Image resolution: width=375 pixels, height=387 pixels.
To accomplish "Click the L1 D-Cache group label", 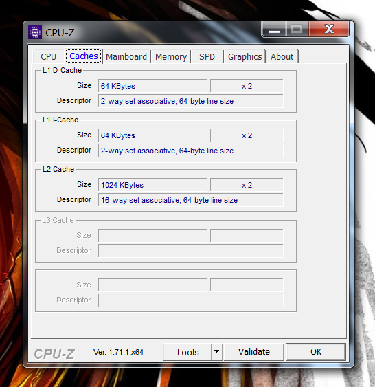I will tap(62, 70).
